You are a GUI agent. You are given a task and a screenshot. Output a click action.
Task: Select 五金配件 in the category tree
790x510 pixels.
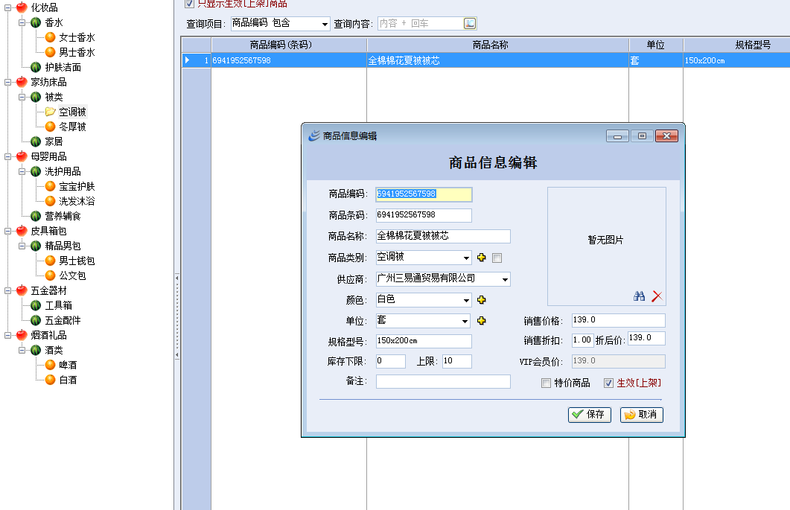click(63, 320)
